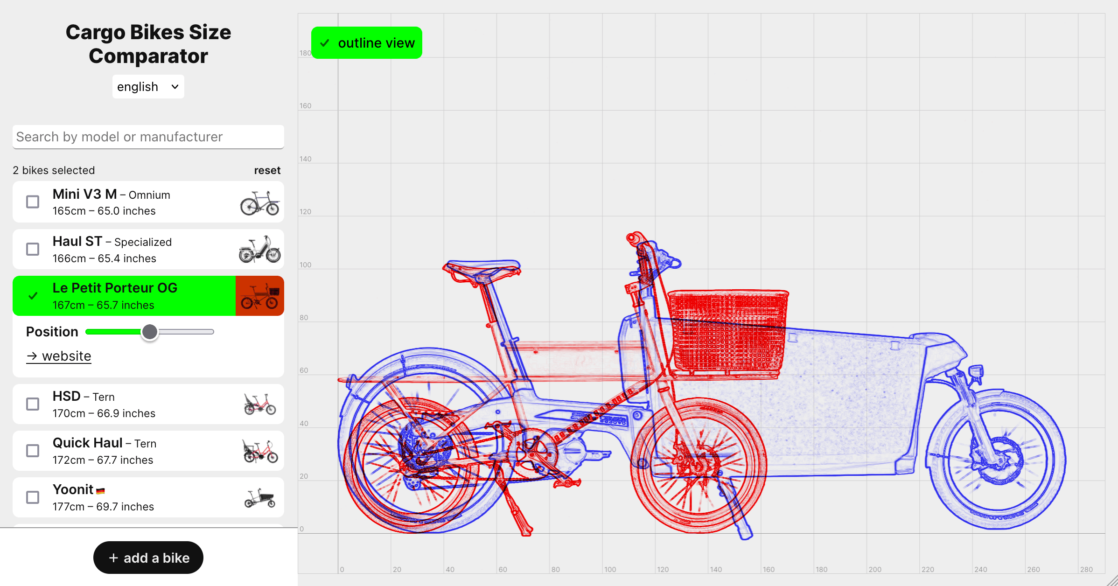The width and height of the screenshot is (1118, 586).
Task: Click the Haul ST bike thumbnail icon
Action: (259, 250)
